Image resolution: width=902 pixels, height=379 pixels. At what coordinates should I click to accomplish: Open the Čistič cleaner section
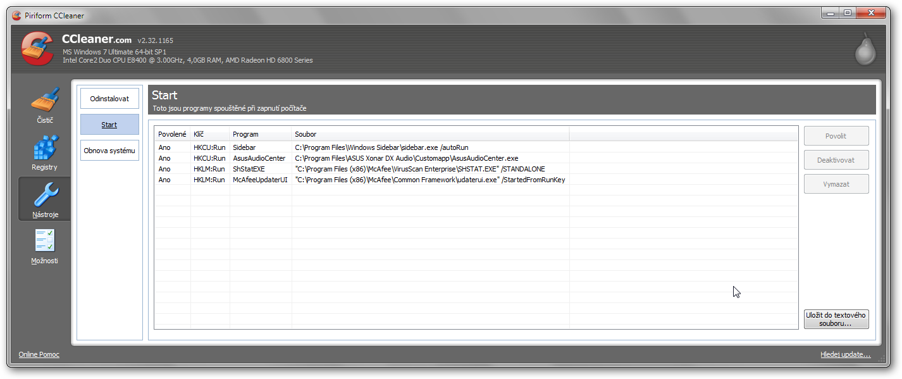44,104
